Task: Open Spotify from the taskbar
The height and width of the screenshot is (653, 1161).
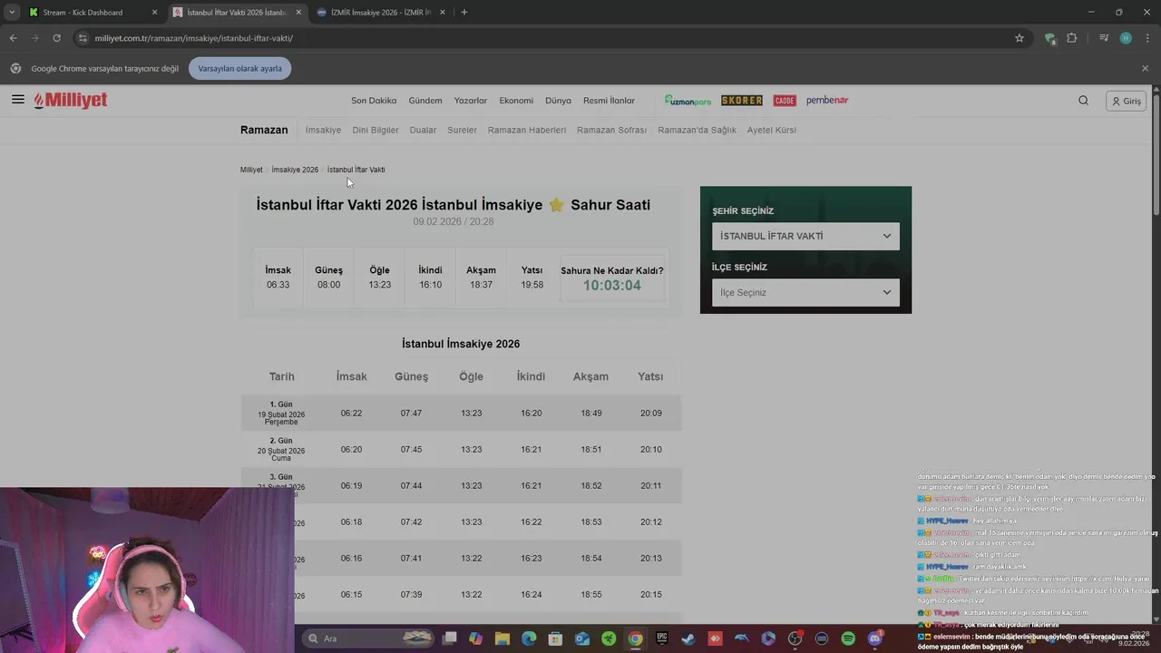Action: coord(848,638)
